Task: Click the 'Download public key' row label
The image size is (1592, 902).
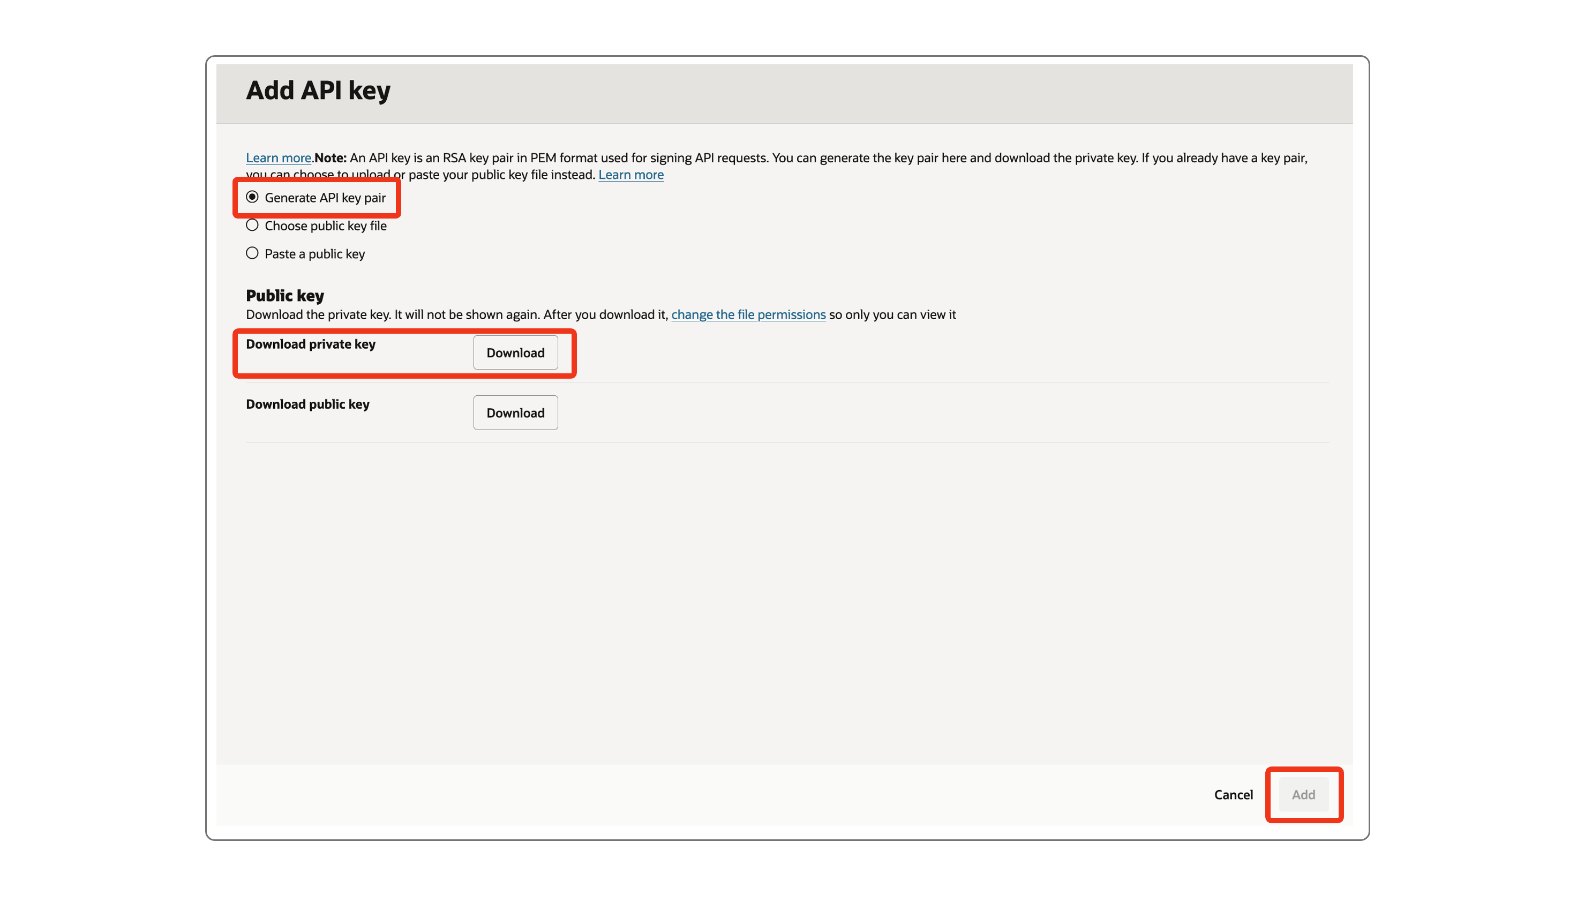Action: (307, 404)
